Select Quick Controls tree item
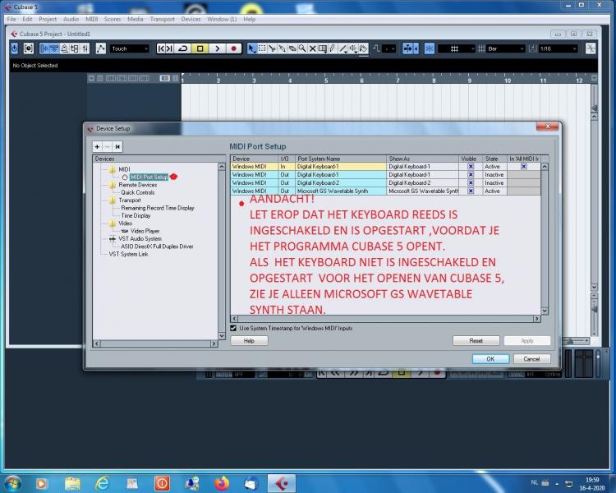The image size is (616, 493). click(137, 192)
